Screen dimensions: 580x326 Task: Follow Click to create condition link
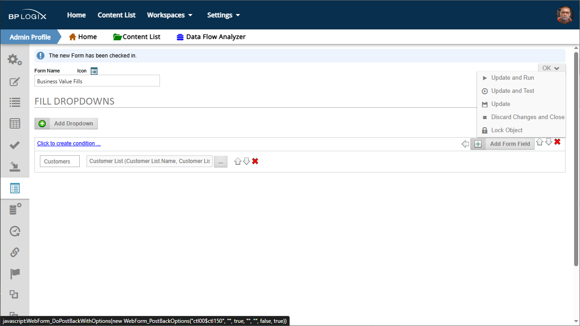(x=69, y=144)
